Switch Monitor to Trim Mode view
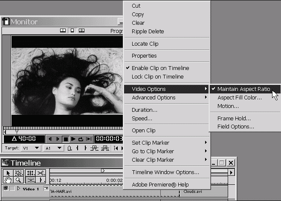 [81, 31]
